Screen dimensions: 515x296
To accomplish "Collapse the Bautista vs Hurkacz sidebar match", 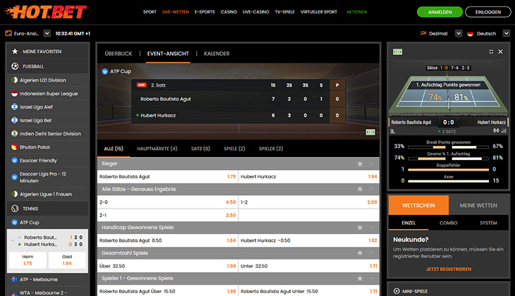I will point(13,240).
